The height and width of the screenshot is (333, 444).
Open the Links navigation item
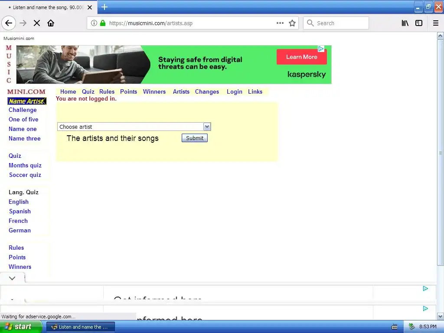255,91
